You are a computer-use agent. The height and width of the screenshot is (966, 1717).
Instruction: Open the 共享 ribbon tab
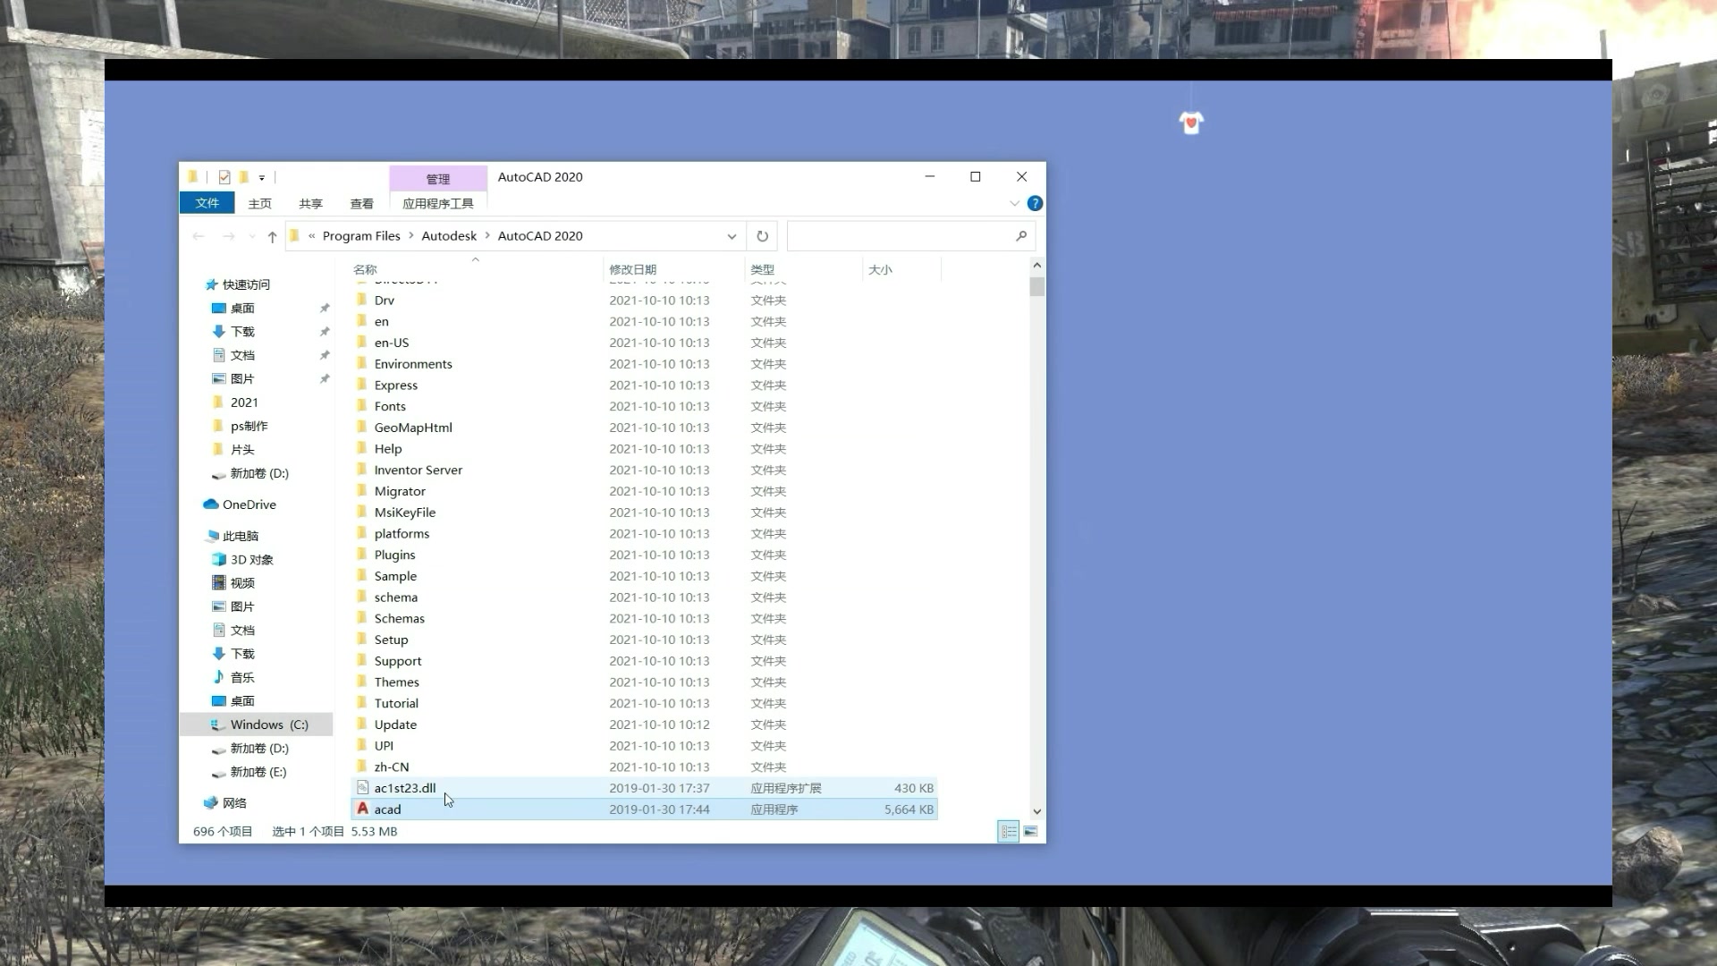pos(311,204)
